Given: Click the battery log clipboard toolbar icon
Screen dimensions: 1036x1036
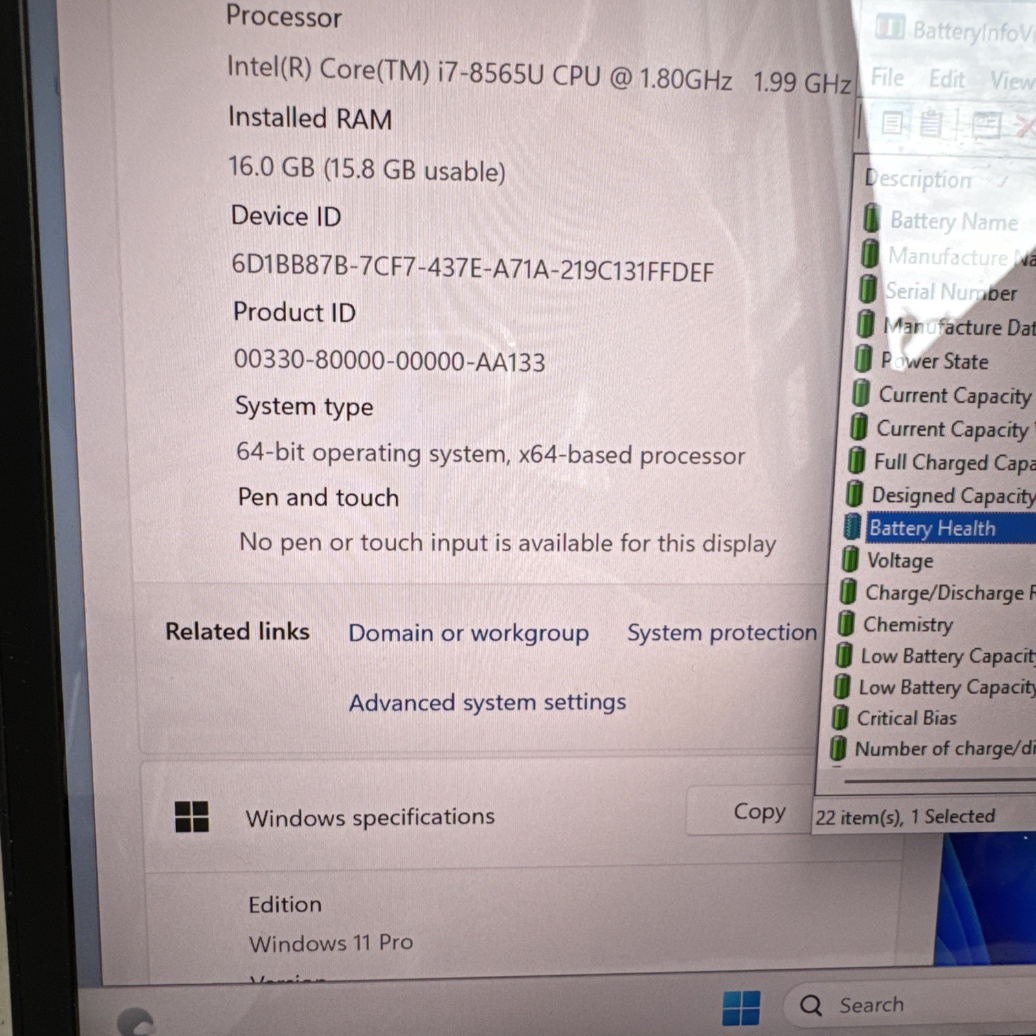Looking at the screenshot, I should pos(931,123).
